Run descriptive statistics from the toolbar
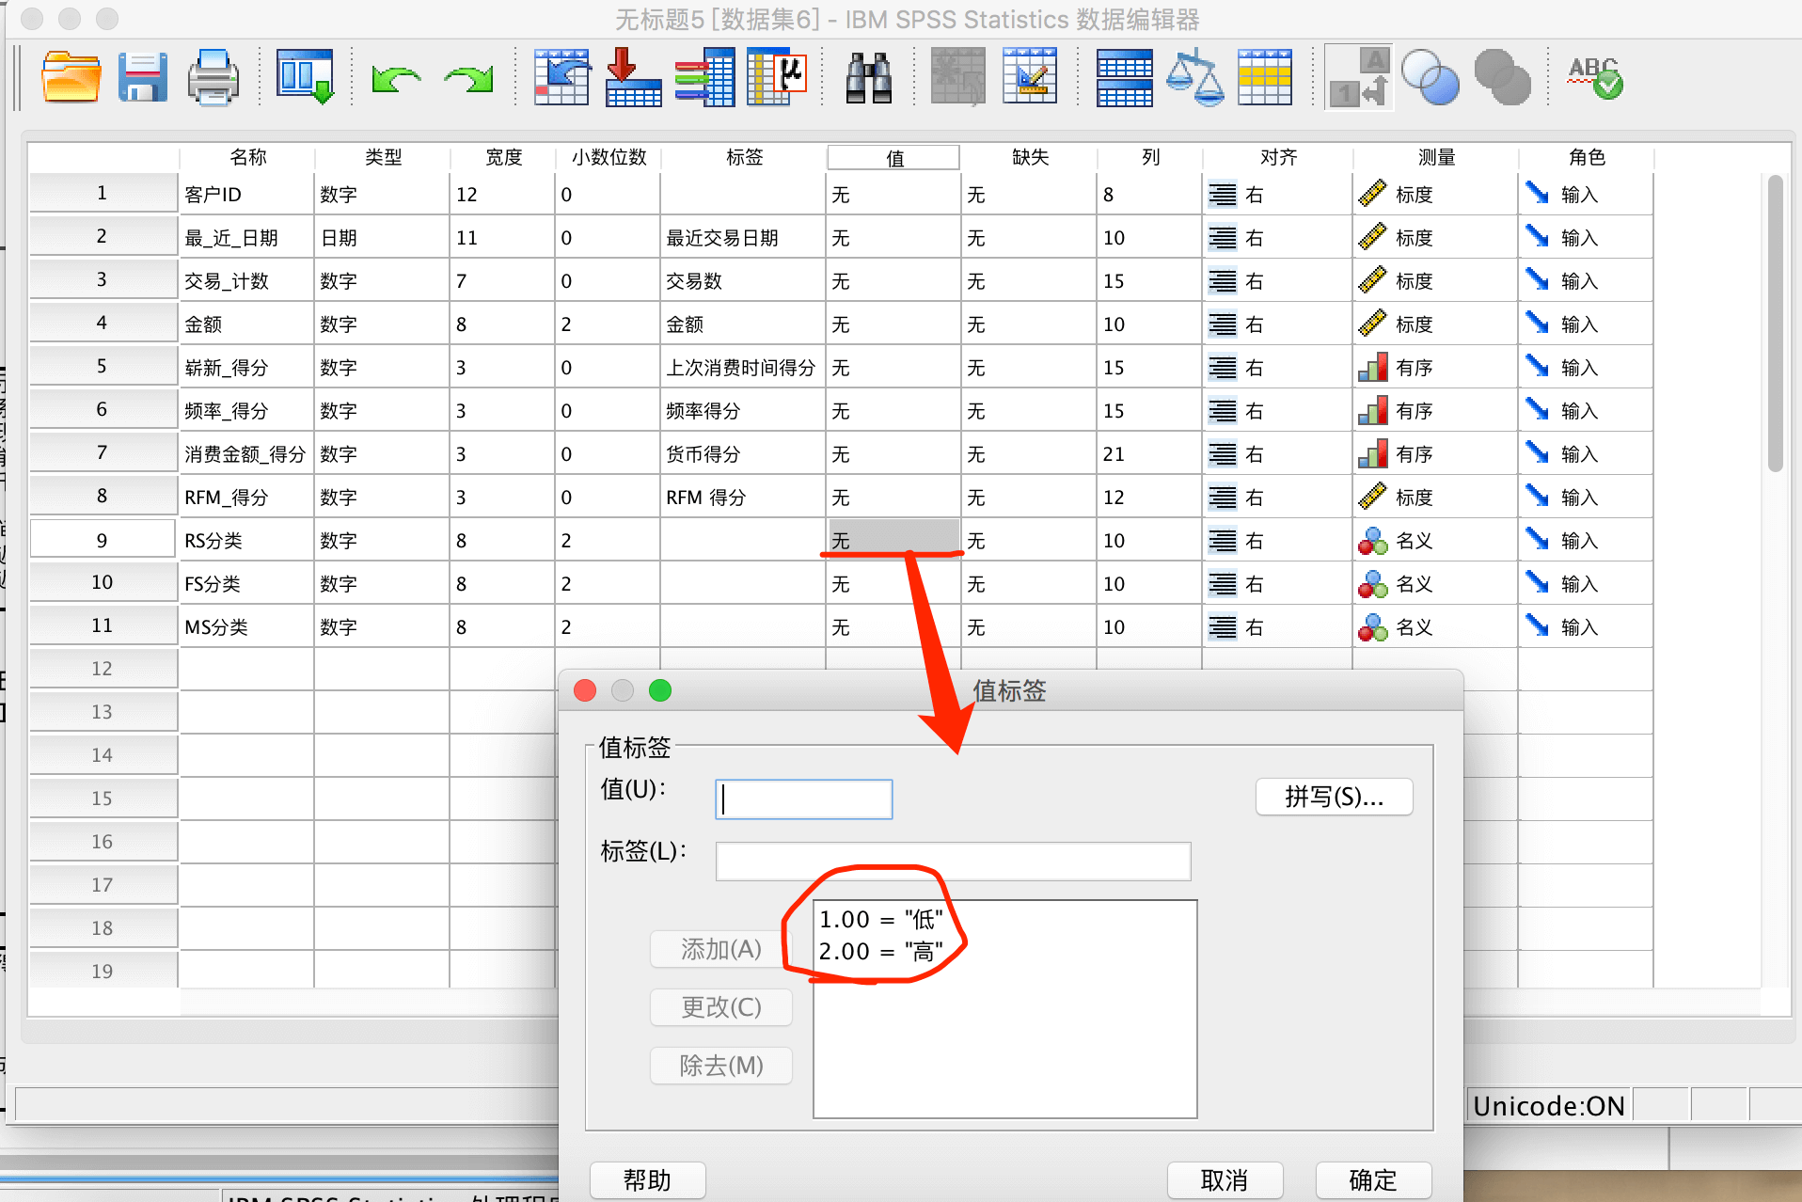Viewport: 1802px width, 1202px height. pos(777,77)
